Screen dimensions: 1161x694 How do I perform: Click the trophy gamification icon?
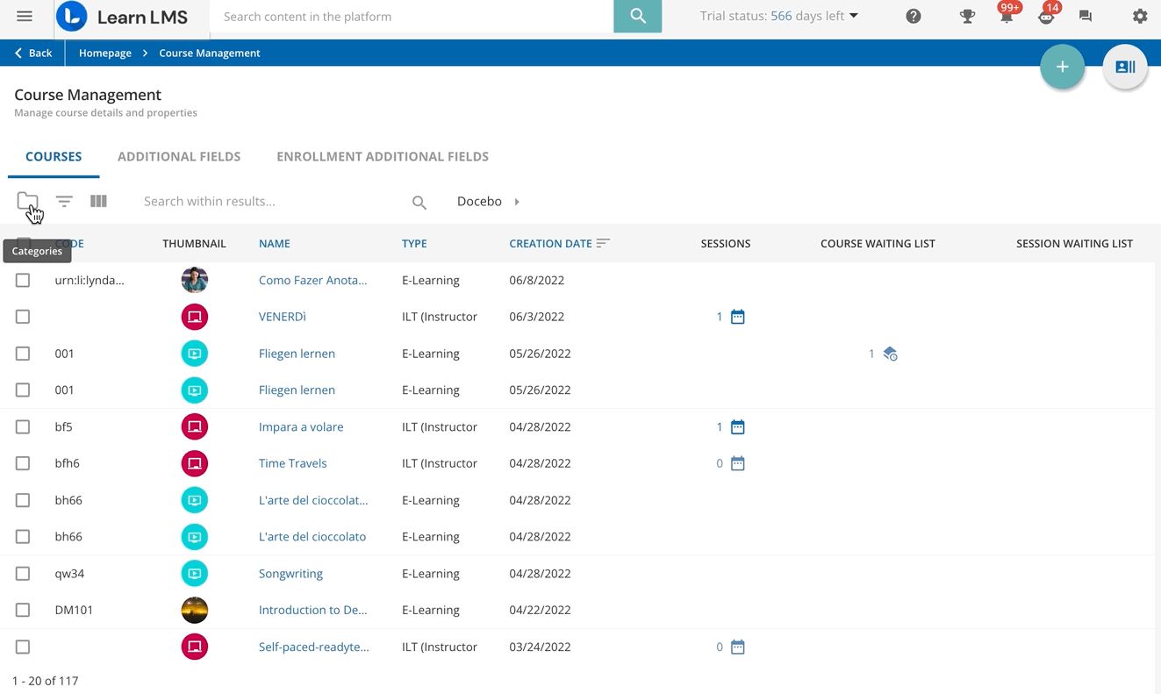coord(967,17)
